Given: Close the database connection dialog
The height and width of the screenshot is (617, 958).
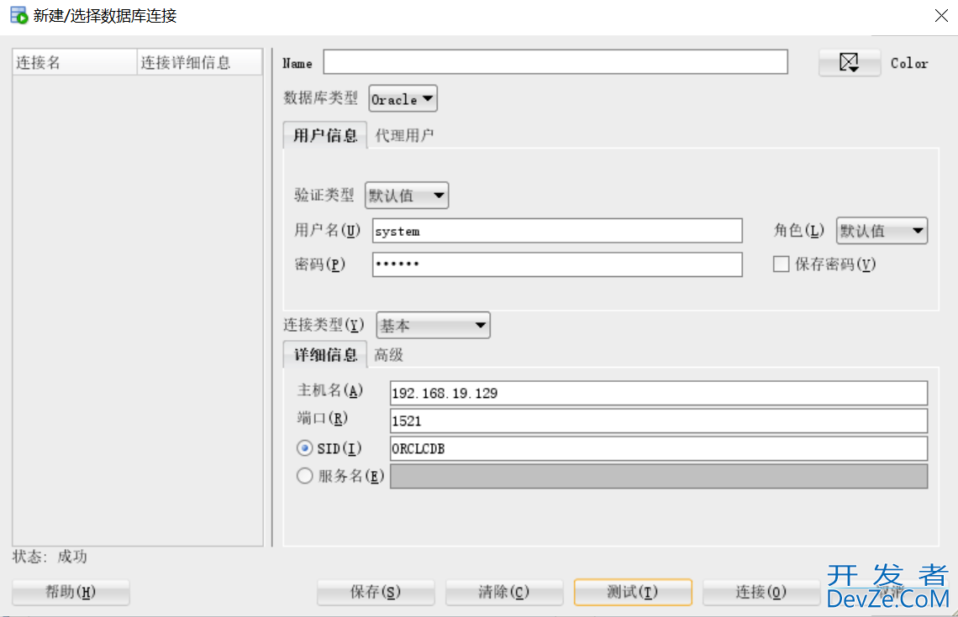Looking at the screenshot, I should point(941,15).
